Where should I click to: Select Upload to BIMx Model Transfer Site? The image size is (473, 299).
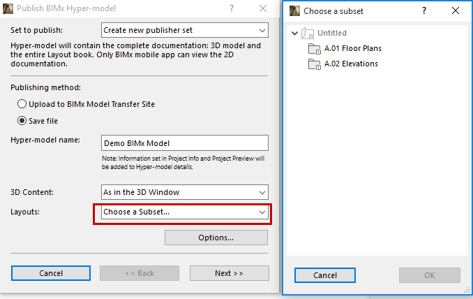[x=22, y=104]
